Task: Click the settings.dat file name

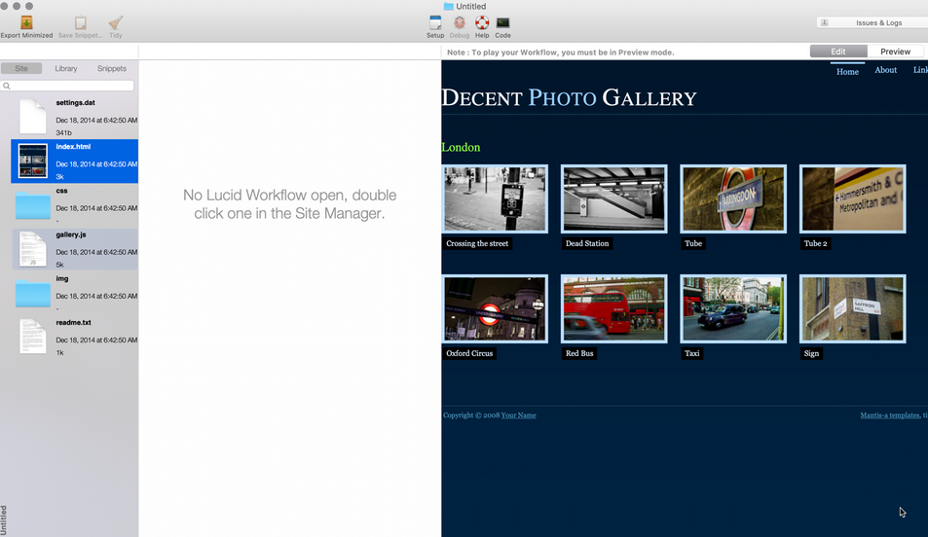Action: (x=75, y=102)
